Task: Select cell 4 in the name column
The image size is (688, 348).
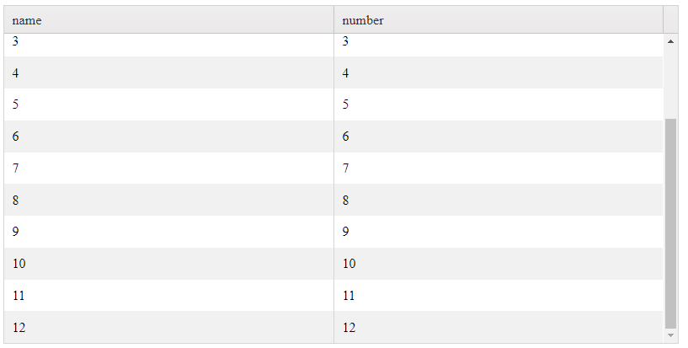Action: click(x=168, y=73)
